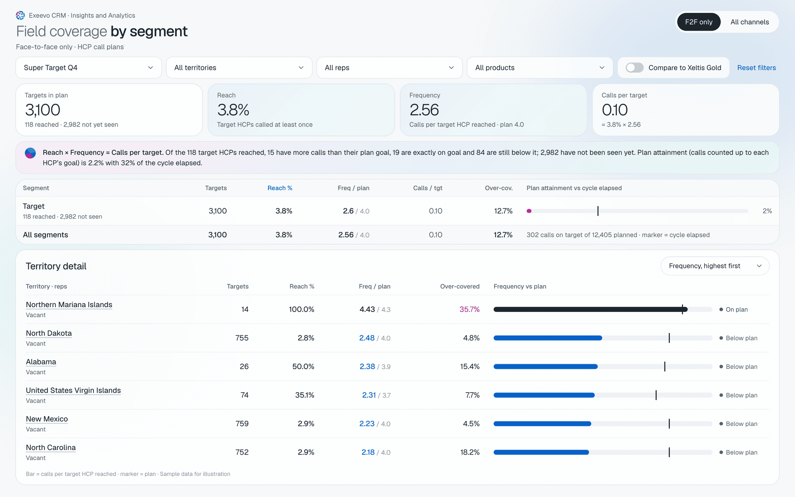Click the Targets in plan card

[x=109, y=110]
